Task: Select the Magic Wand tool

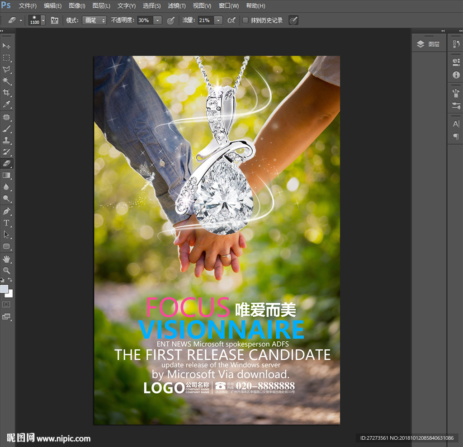Action: tap(6, 81)
